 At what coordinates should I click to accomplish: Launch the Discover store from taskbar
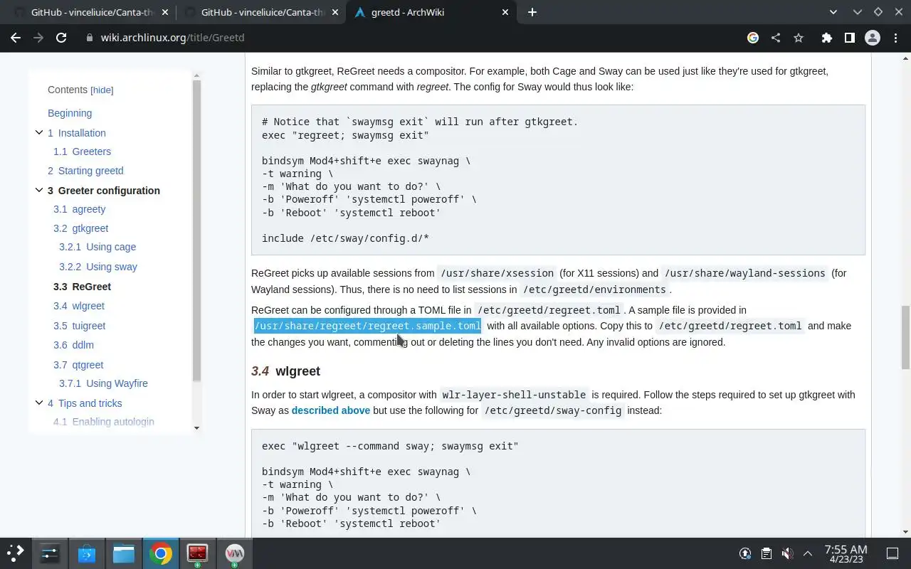[x=87, y=553]
